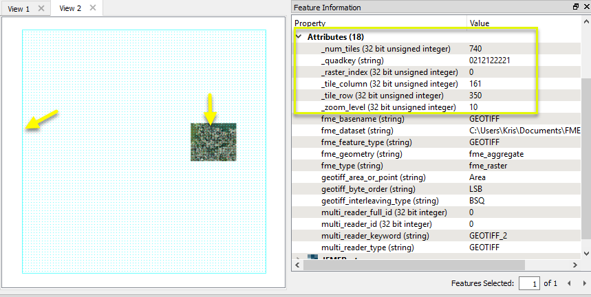The width and height of the screenshot is (591, 297).
Task: Switch to the View 1 tab
Action: pos(19,9)
